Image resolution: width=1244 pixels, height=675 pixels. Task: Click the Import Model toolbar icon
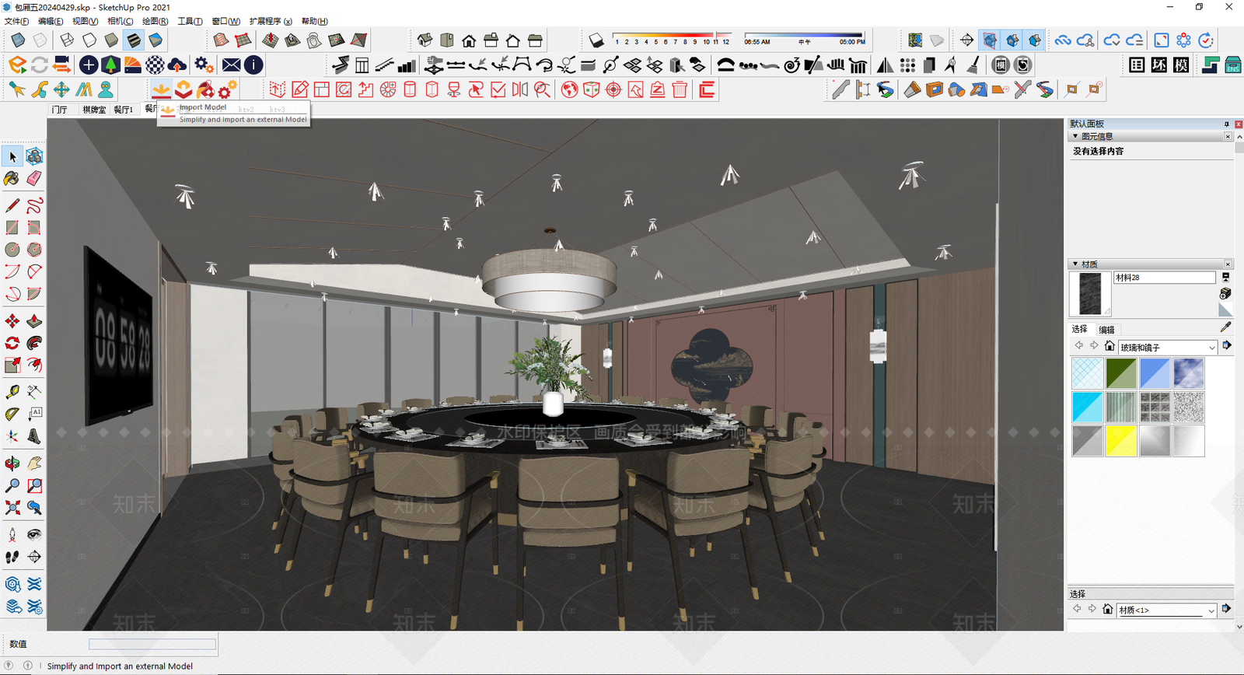coord(161,89)
